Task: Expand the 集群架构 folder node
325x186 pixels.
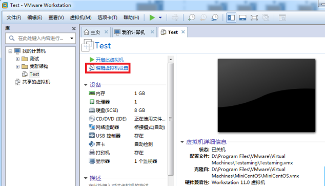Action: [x=17, y=67]
